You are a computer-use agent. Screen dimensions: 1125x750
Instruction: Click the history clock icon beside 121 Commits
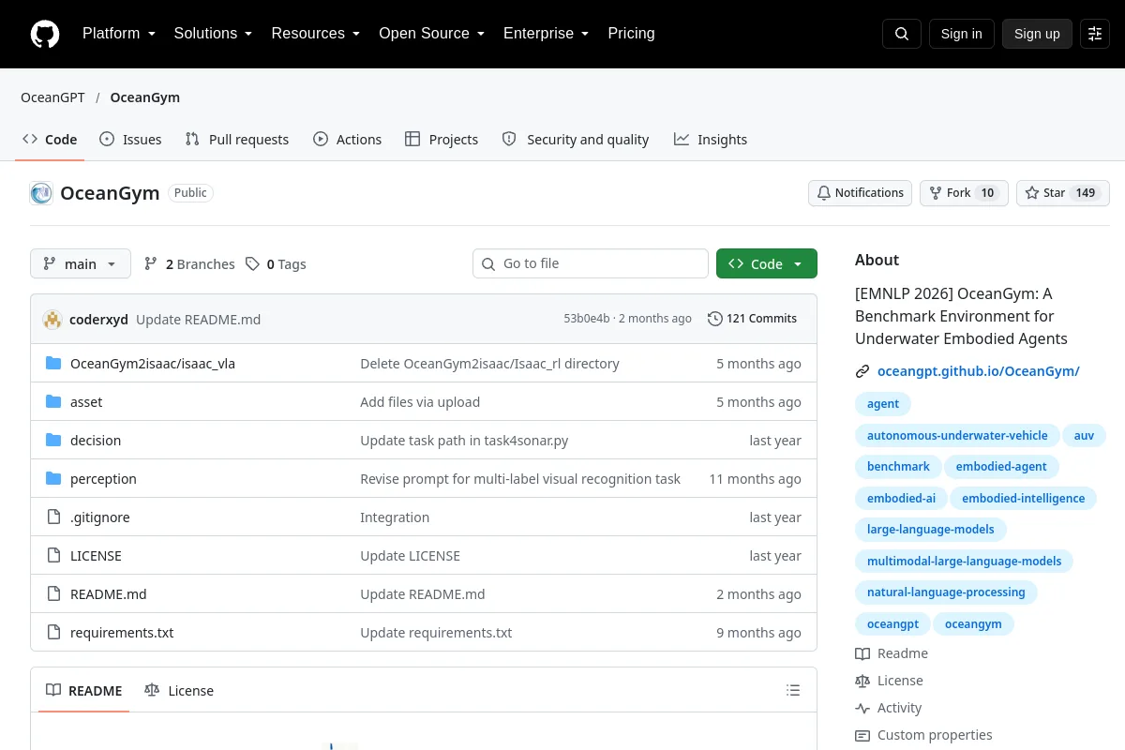click(x=715, y=319)
